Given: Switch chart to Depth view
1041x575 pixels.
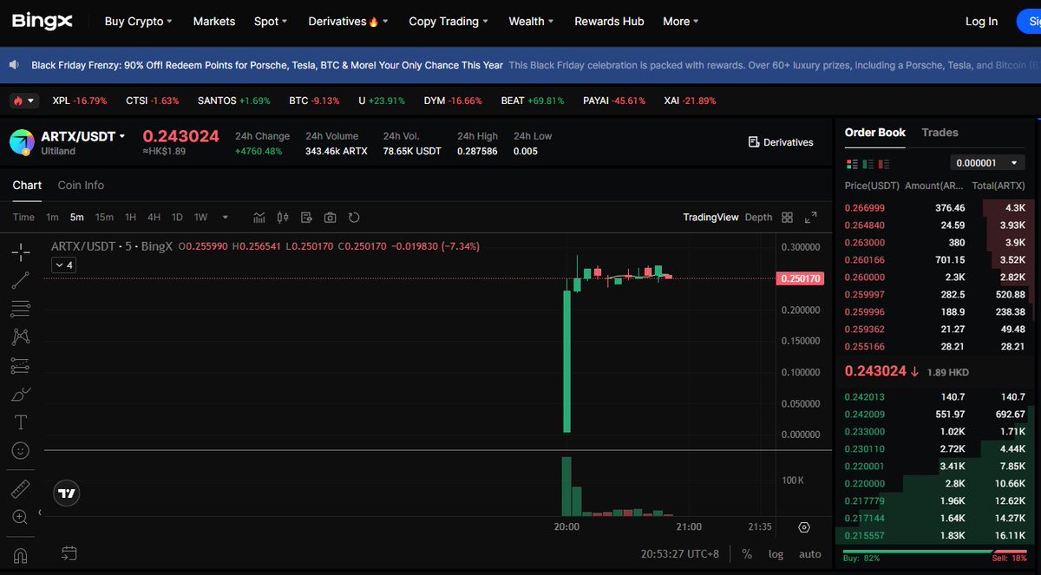Looking at the screenshot, I should coord(758,217).
